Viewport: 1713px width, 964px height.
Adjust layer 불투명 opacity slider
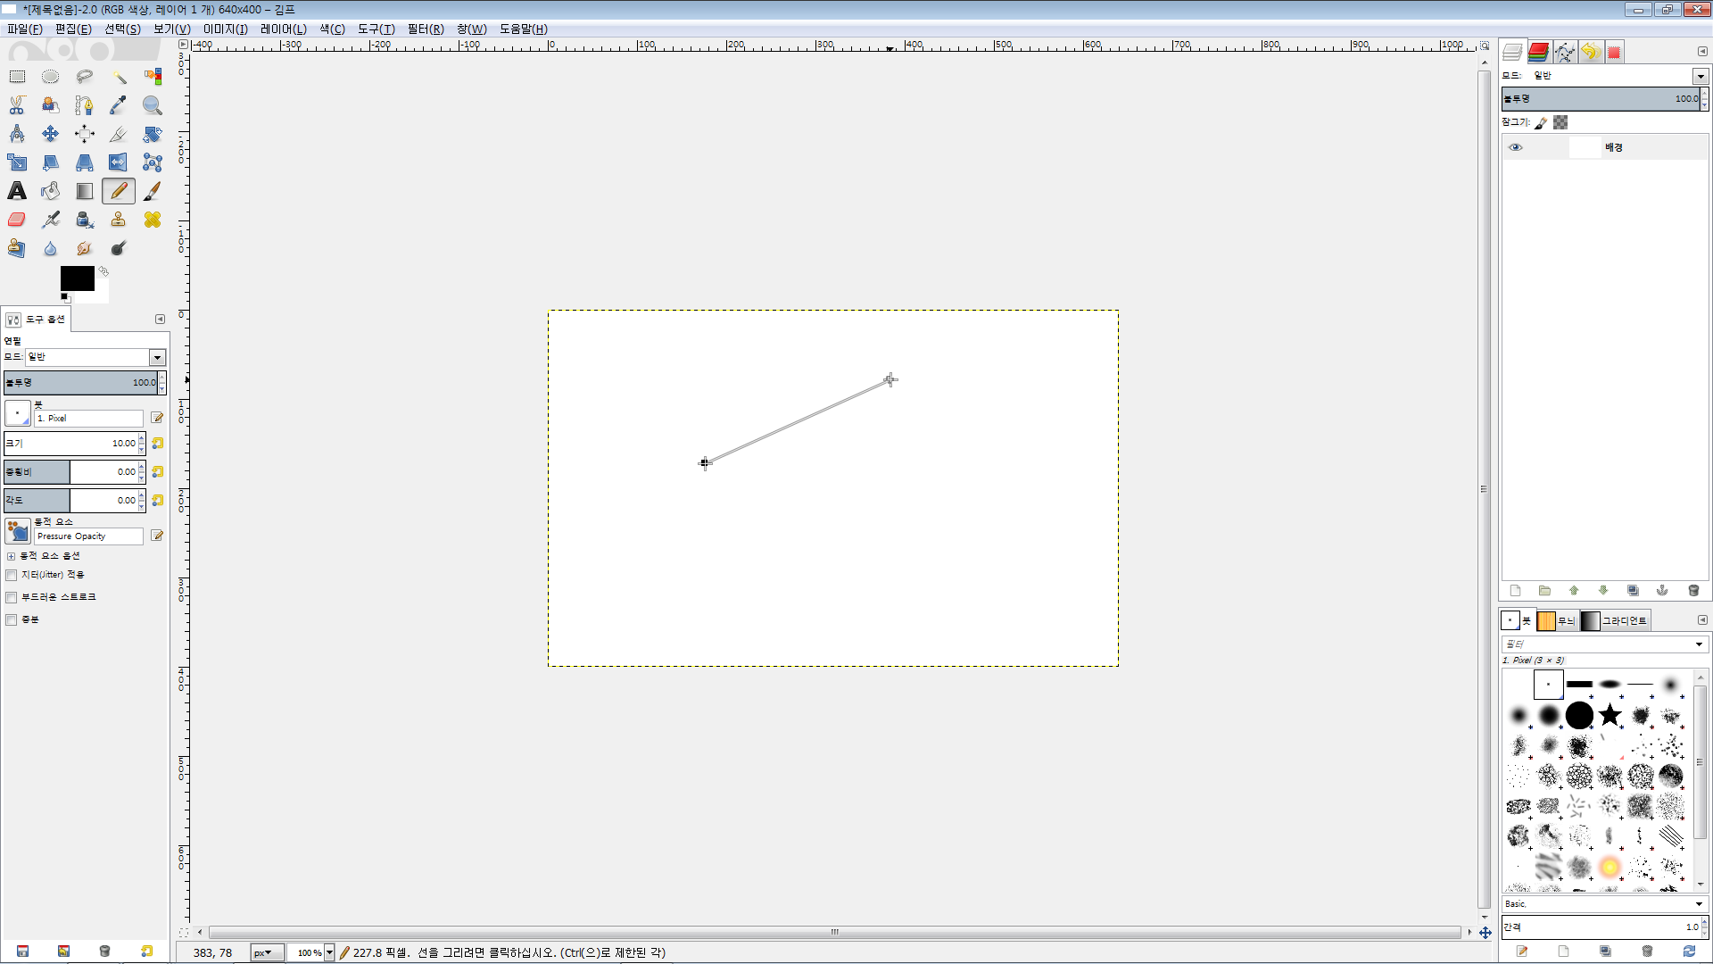(x=1601, y=99)
